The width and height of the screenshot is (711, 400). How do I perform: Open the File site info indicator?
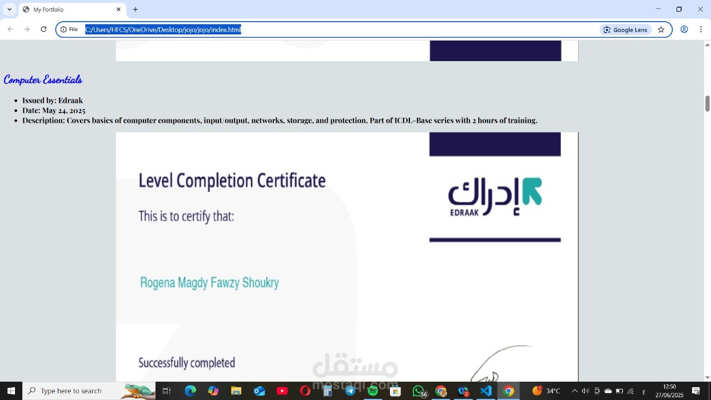click(69, 29)
